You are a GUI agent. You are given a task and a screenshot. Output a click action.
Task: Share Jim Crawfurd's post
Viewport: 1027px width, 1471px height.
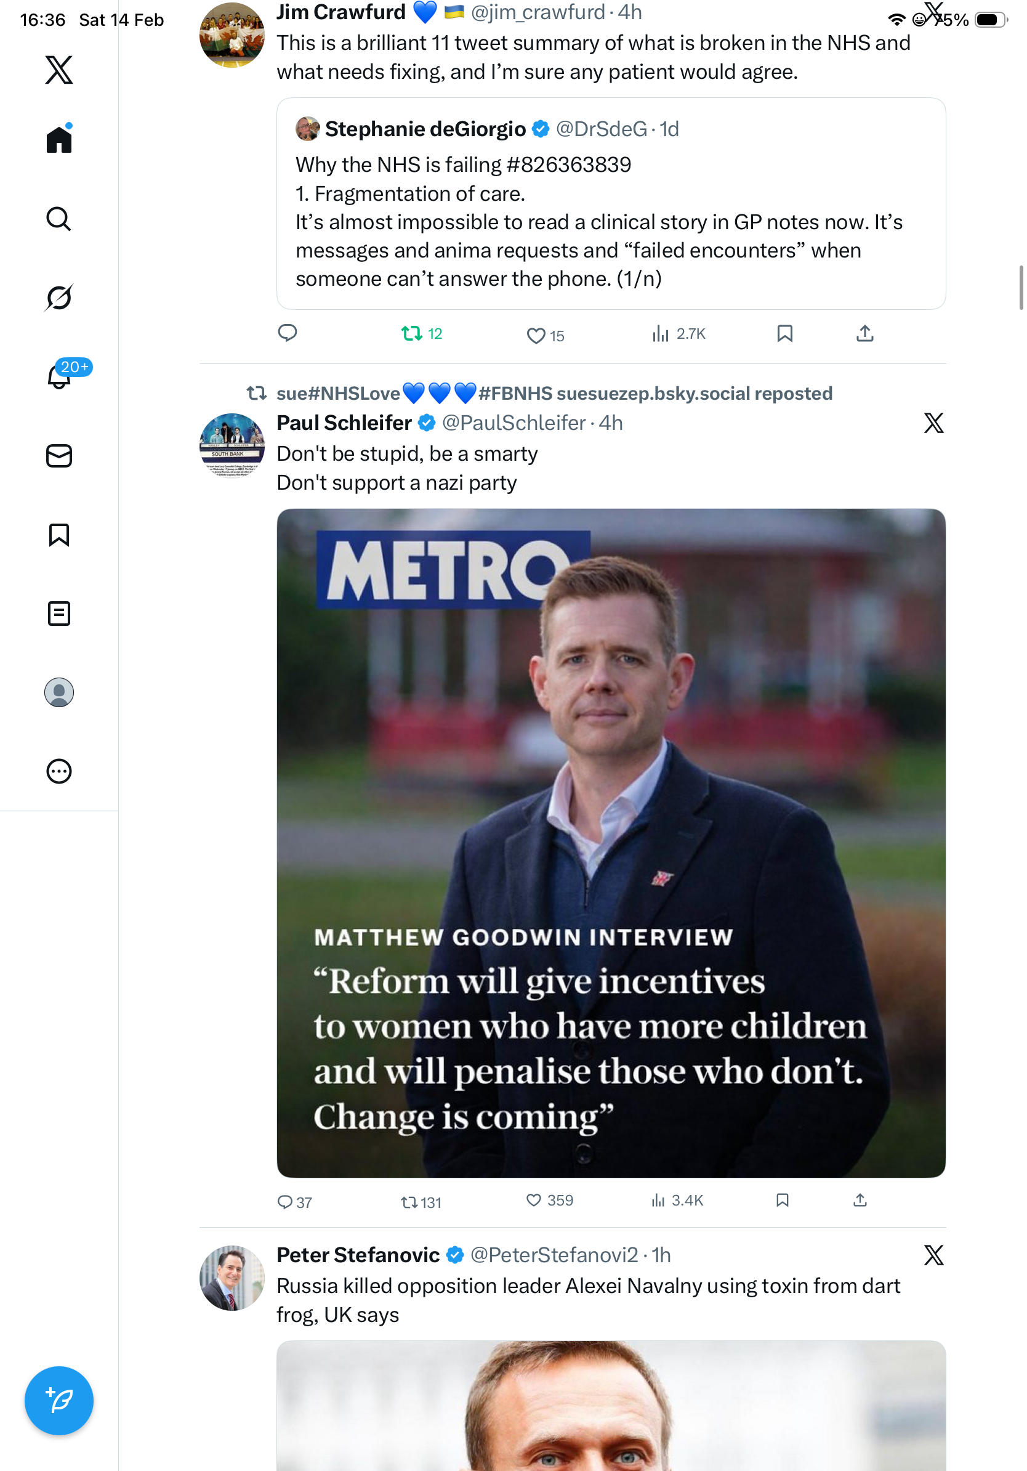tap(864, 333)
